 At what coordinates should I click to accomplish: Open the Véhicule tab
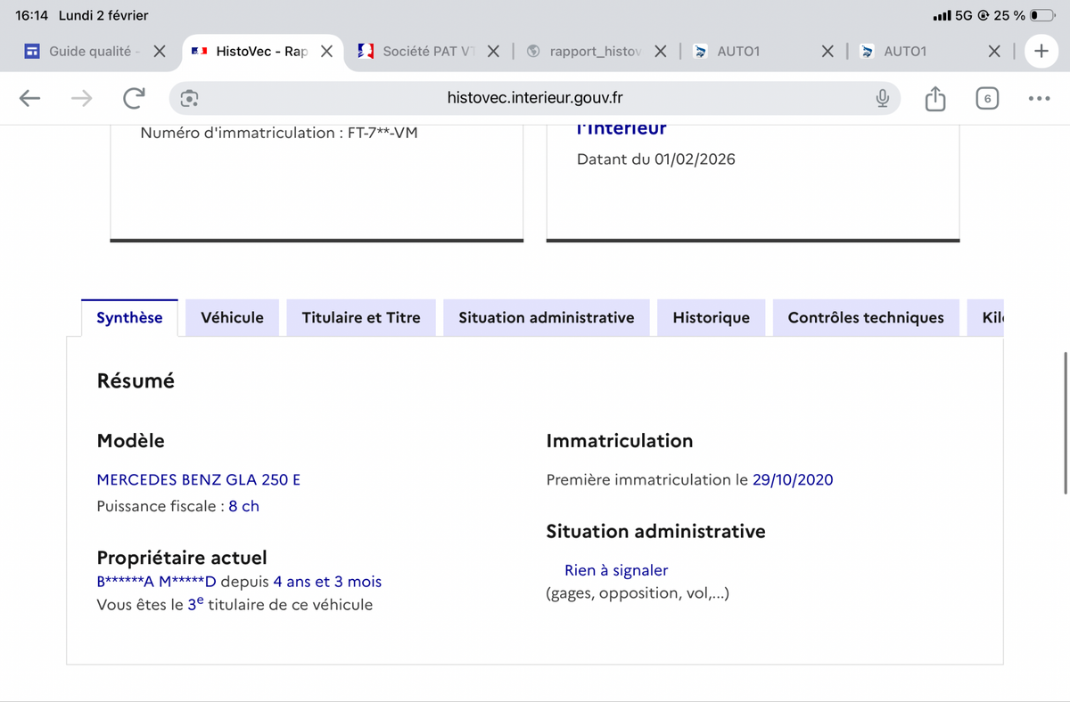pos(232,317)
